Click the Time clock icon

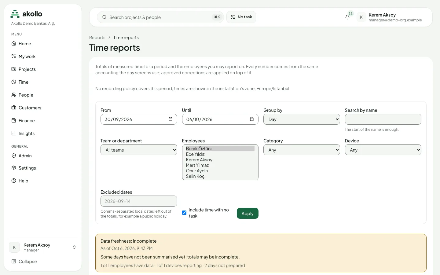point(14,82)
